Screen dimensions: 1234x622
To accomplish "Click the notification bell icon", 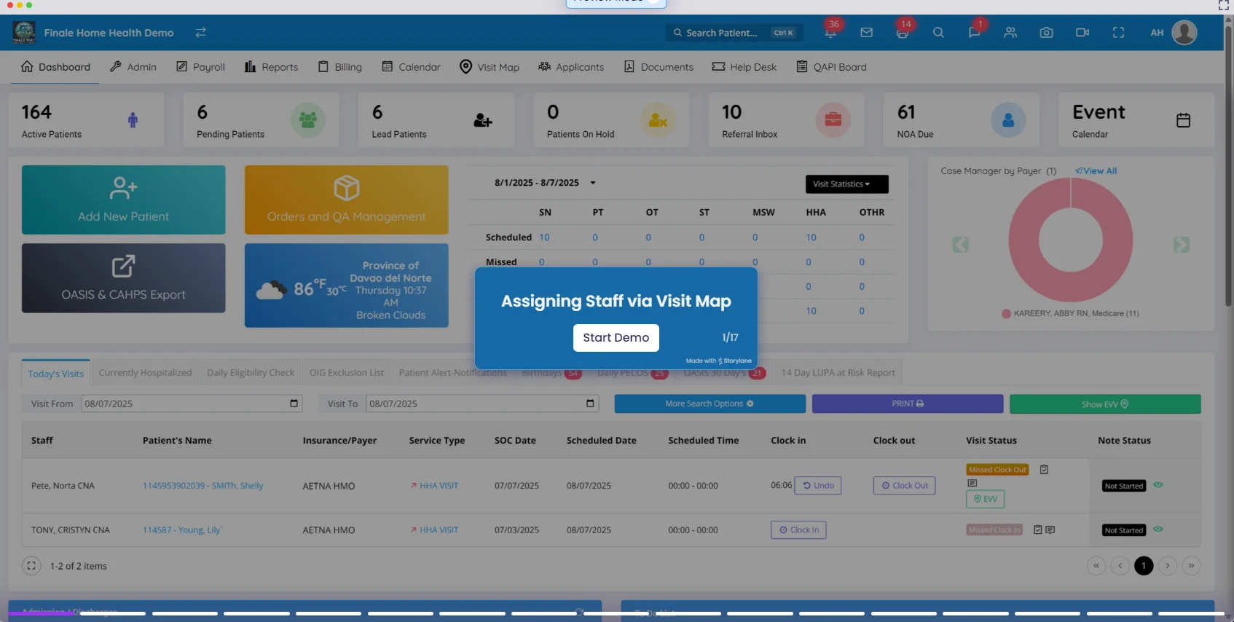I will tap(830, 33).
